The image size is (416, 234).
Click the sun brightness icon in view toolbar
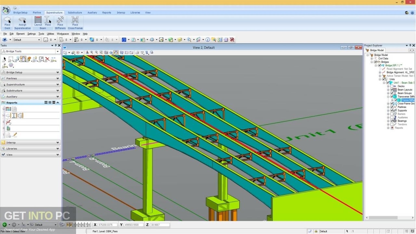point(78,52)
